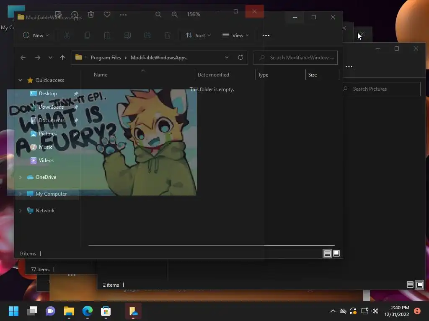The image size is (429, 321).
Task: Go forward with the Forward arrow
Action: [37, 58]
